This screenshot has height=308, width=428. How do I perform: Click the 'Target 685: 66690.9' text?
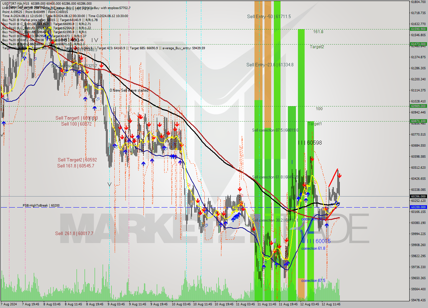pyautogui.click(x=144, y=48)
